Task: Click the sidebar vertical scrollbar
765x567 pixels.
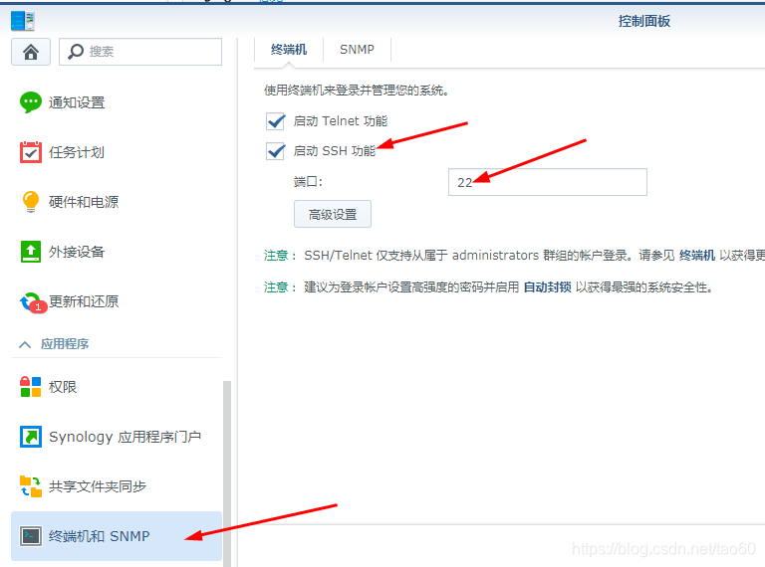Action: coord(227,473)
